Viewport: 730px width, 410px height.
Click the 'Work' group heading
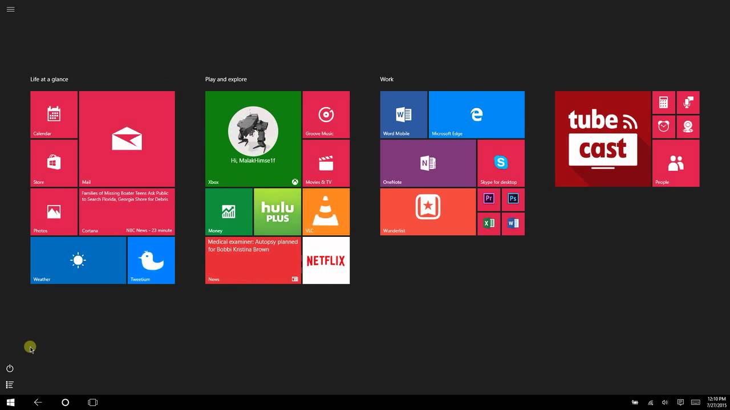coord(387,79)
